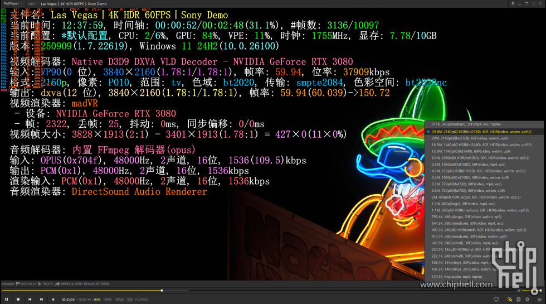
Task: Click the Stop playback button
Action: [x=18, y=300]
